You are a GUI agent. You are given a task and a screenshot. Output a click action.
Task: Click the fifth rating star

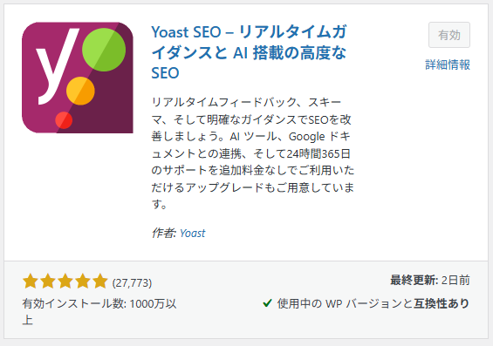point(100,281)
